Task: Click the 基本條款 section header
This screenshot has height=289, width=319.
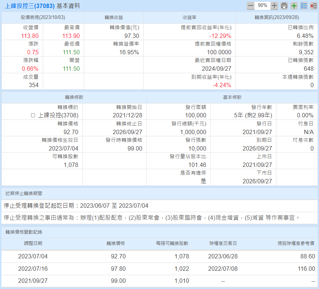Action: pos(232,97)
